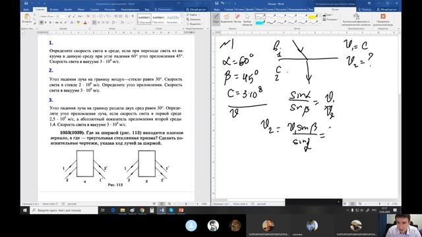Save document in right Word window
The width and height of the screenshot is (422, 237).
217,3
